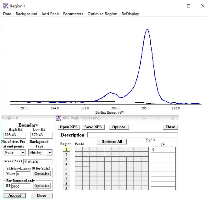Viewport: 209px width, 202px height.
Task: Maximize the Region 1 window
Action: [189, 6]
